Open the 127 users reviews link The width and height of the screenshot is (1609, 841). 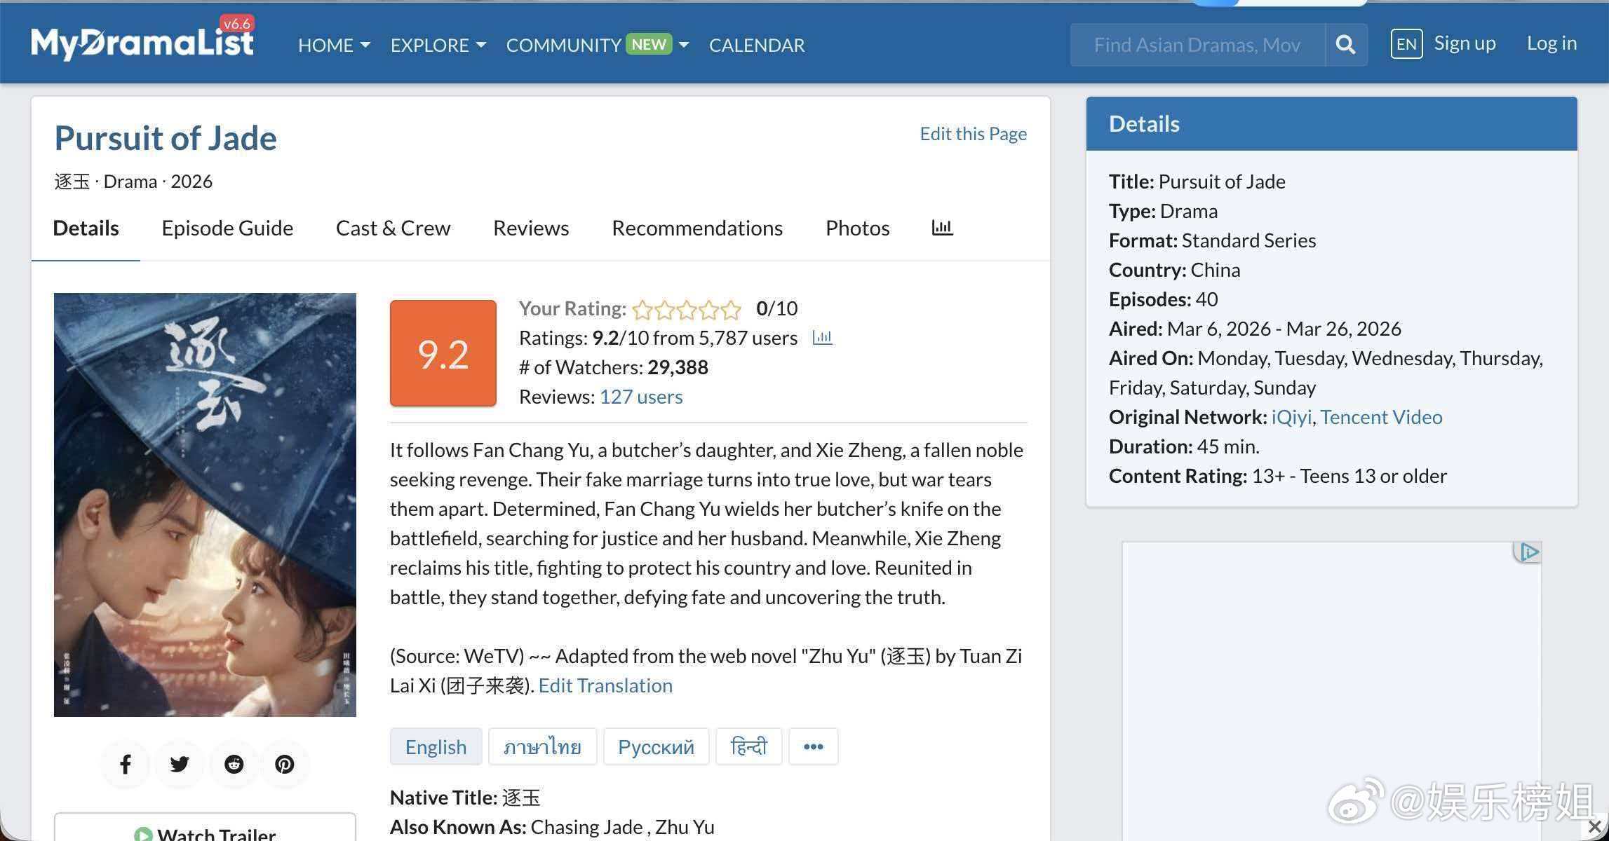640,397
